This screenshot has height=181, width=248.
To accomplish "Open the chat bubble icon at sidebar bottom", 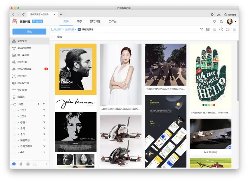I will [x=14, y=164].
